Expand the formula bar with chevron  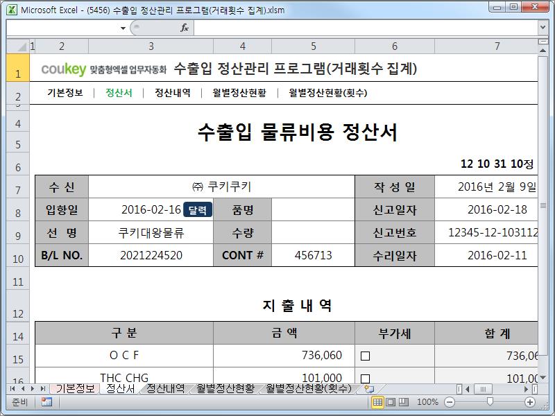pyautogui.click(x=543, y=27)
